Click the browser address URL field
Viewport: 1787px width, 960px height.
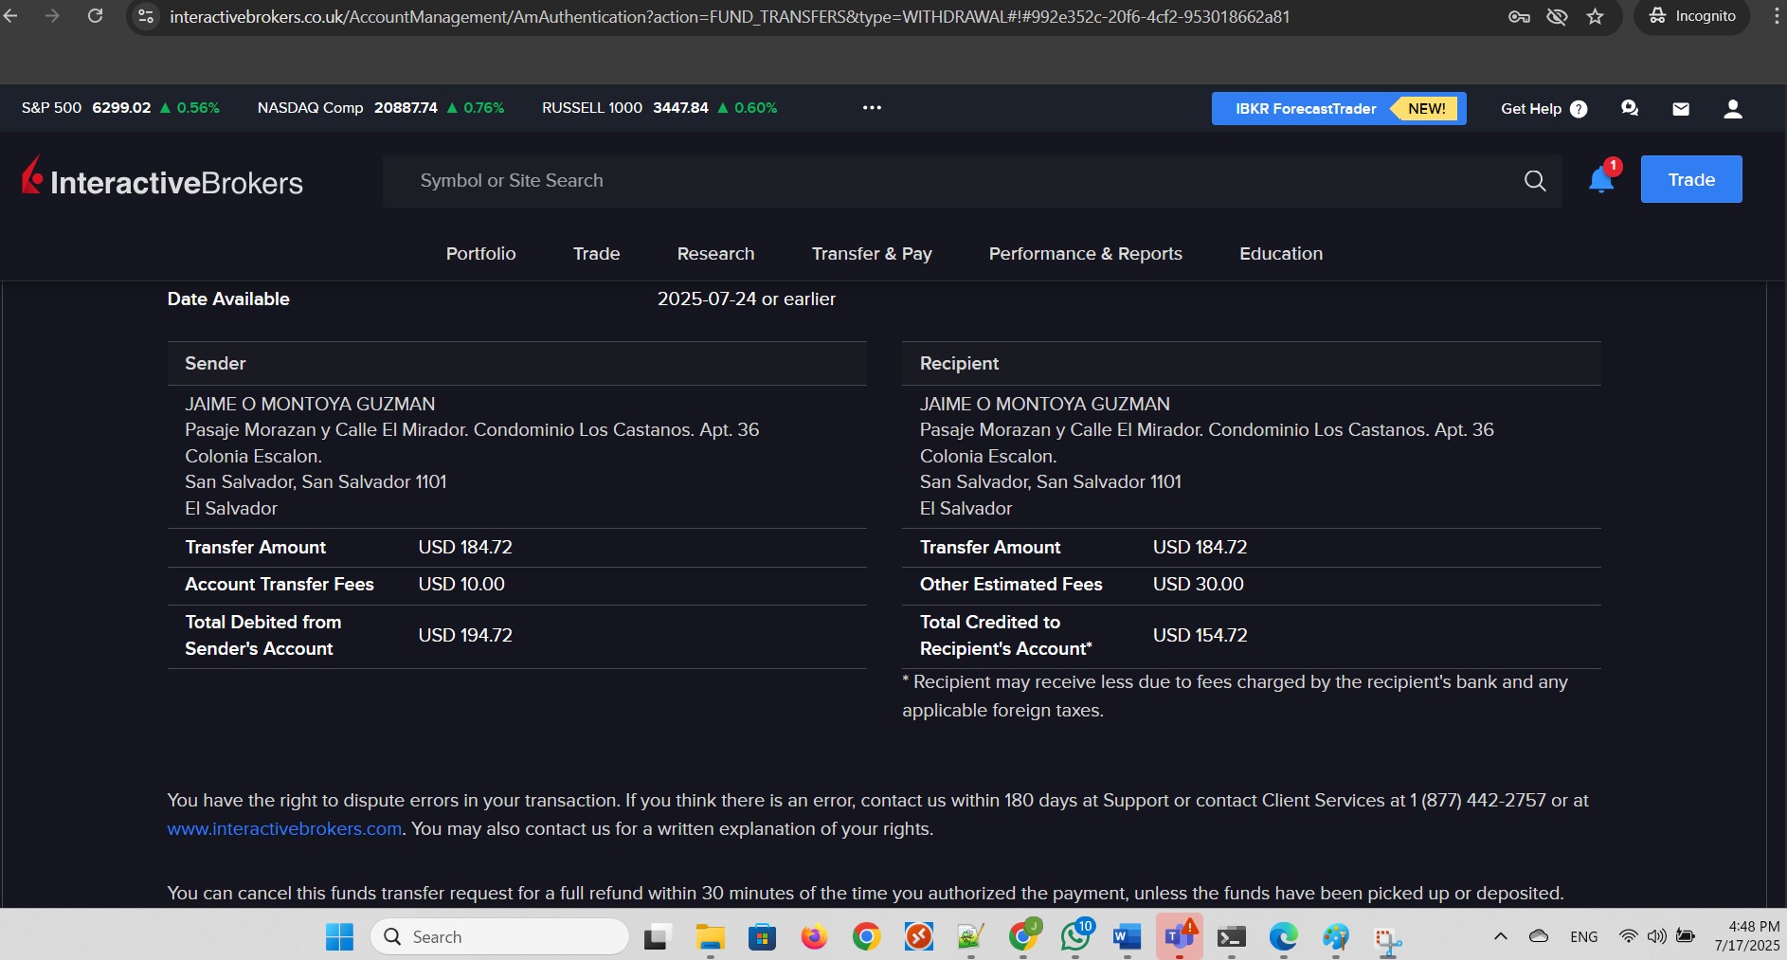[x=730, y=16]
